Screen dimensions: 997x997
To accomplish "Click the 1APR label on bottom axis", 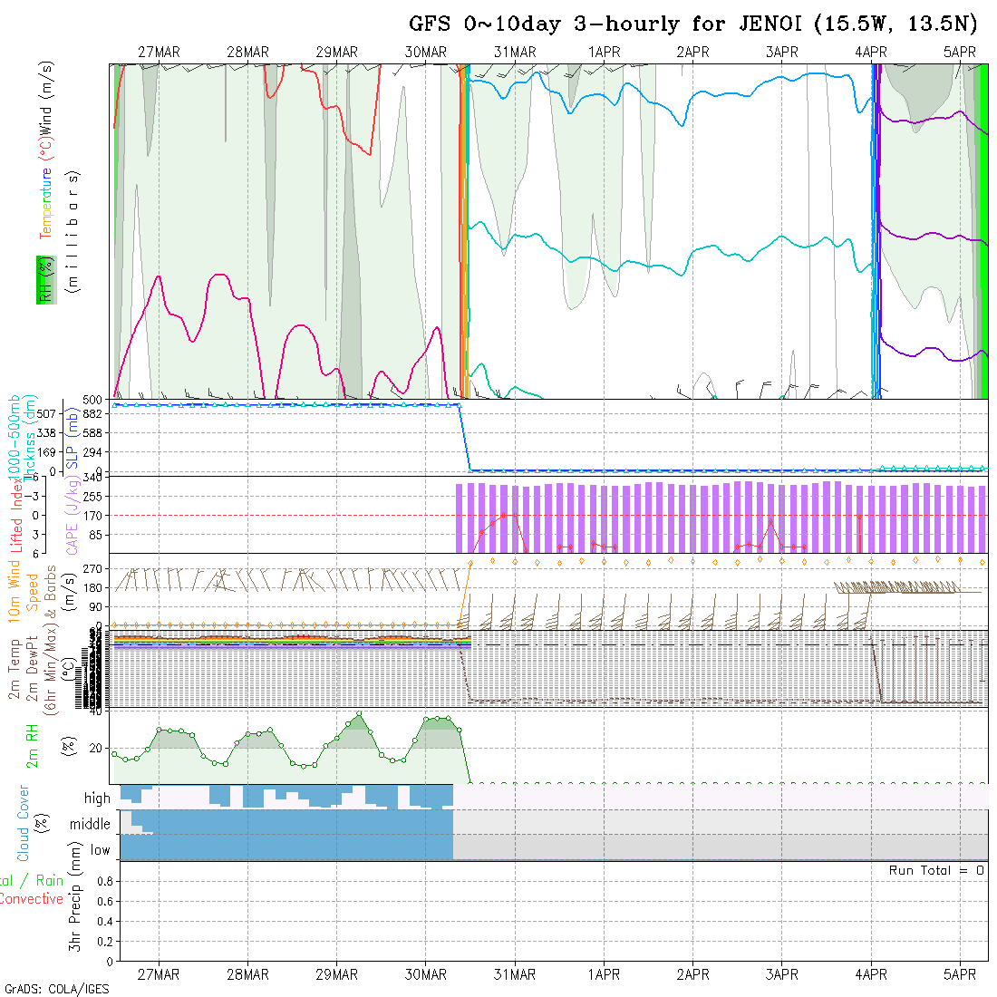I will coord(604,974).
